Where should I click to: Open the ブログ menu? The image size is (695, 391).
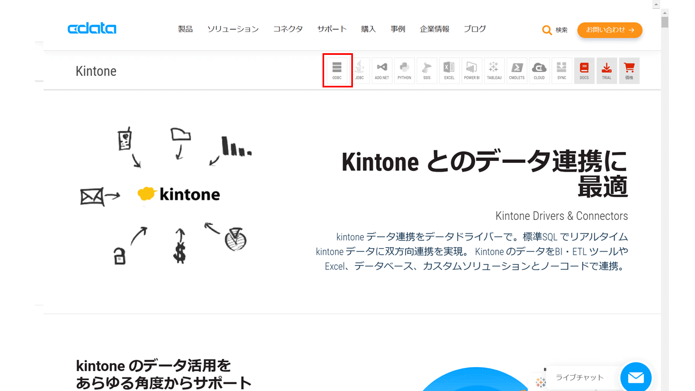click(475, 29)
